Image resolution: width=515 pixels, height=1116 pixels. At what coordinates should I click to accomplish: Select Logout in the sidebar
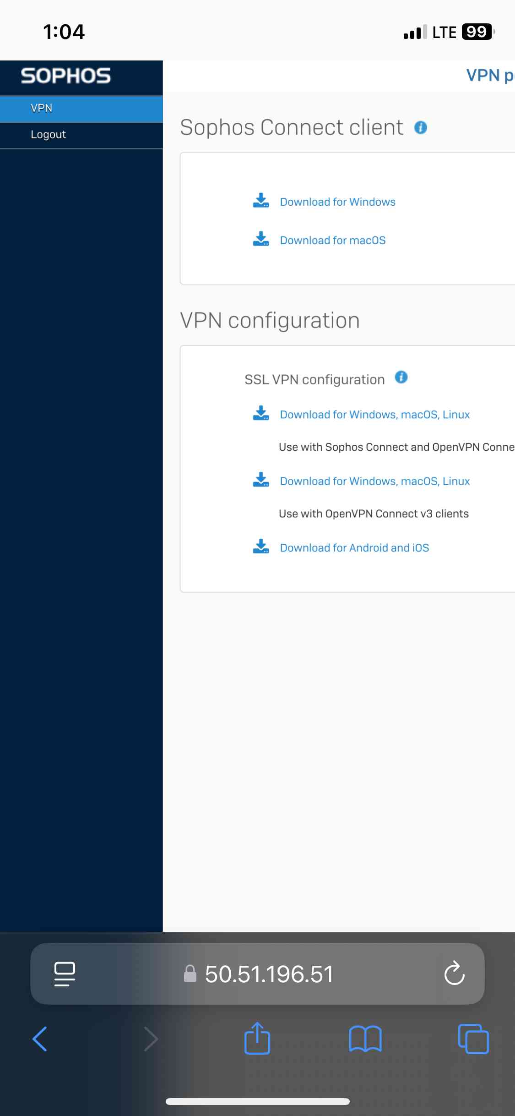tap(81, 135)
